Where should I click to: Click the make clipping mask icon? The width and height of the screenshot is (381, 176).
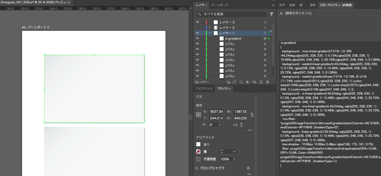tap(247, 82)
